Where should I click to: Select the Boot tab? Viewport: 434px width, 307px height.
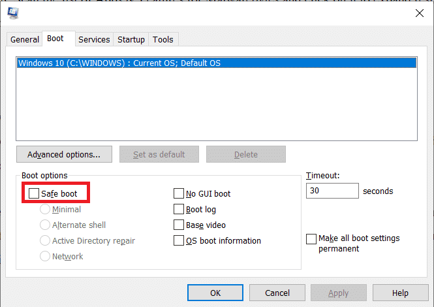(x=55, y=39)
